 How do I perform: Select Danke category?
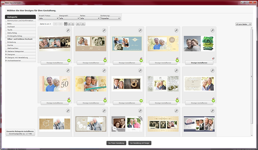click(x=20, y=45)
